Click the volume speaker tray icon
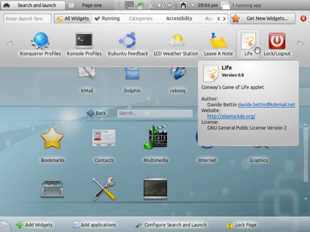Viewport: 310px width, 232px height. click(x=161, y=5)
